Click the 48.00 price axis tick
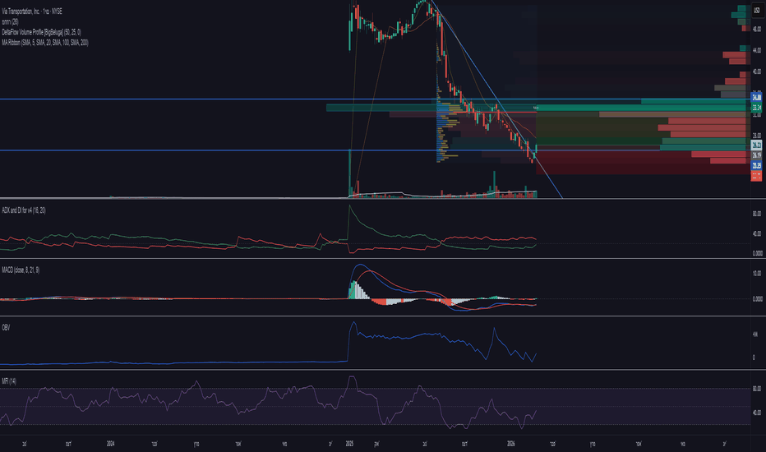 click(757, 30)
